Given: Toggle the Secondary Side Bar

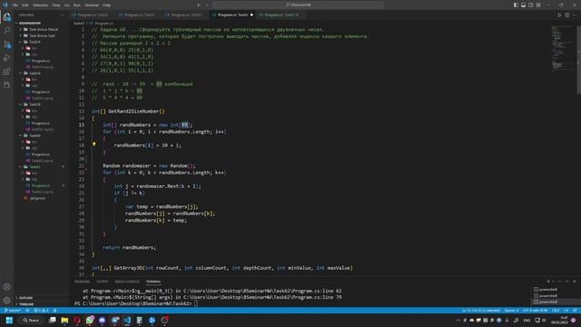Looking at the screenshot, I should pyautogui.click(x=530, y=5).
